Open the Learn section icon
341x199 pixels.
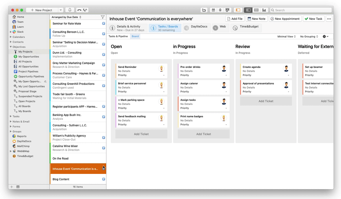pos(14,27)
